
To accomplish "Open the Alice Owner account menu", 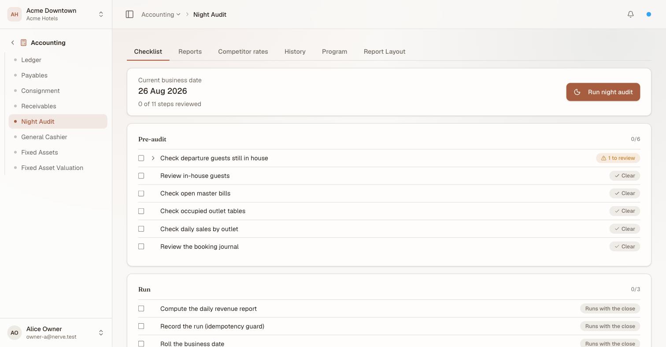I will pos(56,332).
